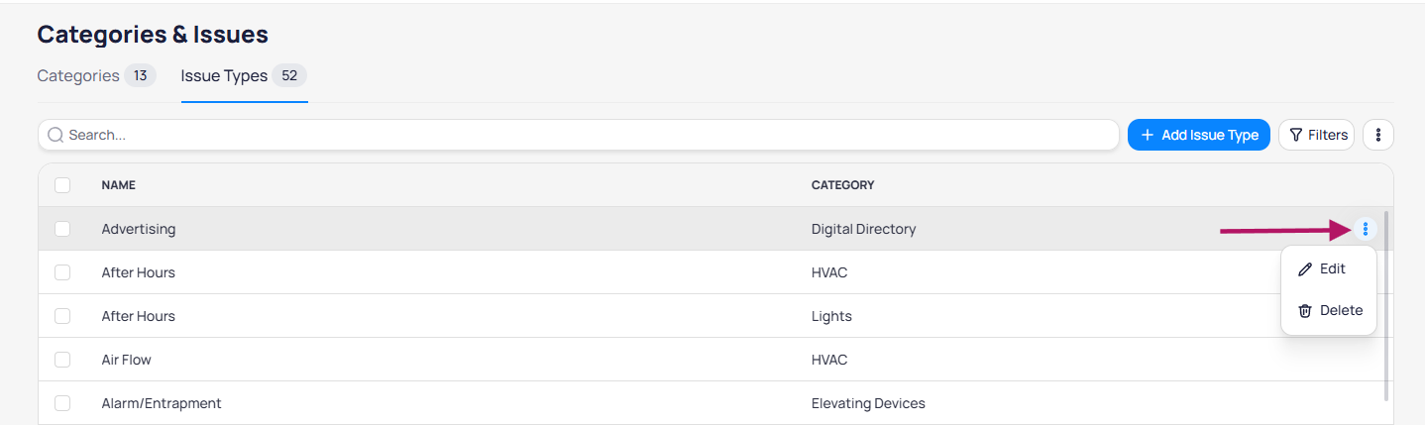1425x425 pixels.
Task: Choose Edit from the row menu
Action: coord(1332,269)
